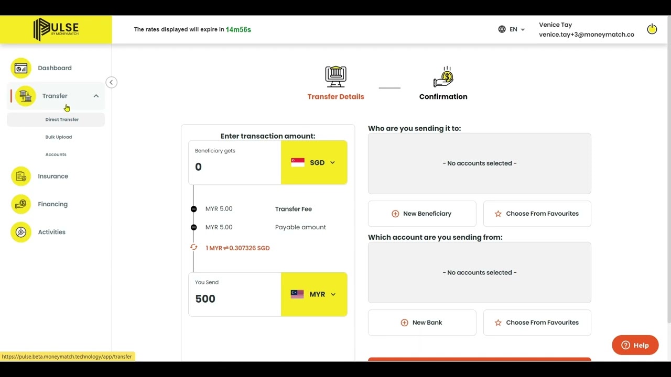Open the SGD currency dropdown

[314, 163]
